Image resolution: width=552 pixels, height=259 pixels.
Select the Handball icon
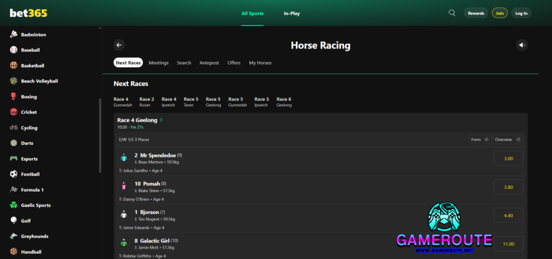tap(13, 251)
